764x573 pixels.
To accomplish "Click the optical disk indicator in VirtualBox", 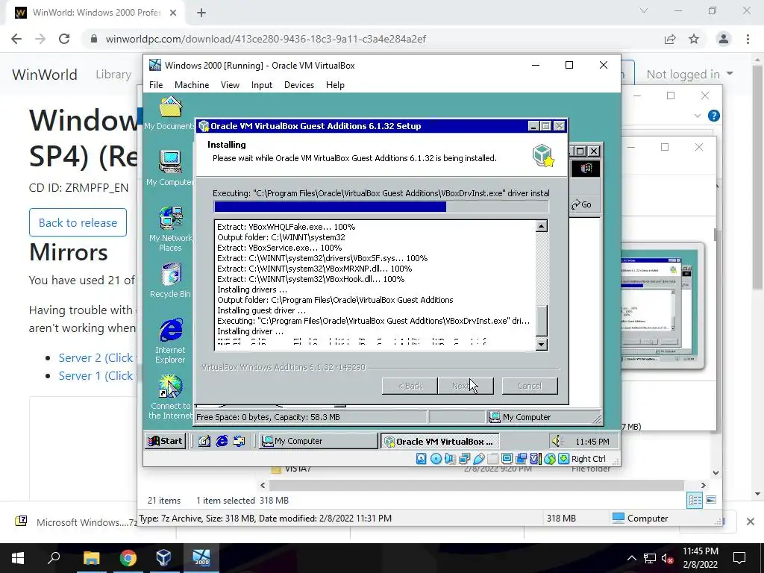I will (x=436, y=459).
